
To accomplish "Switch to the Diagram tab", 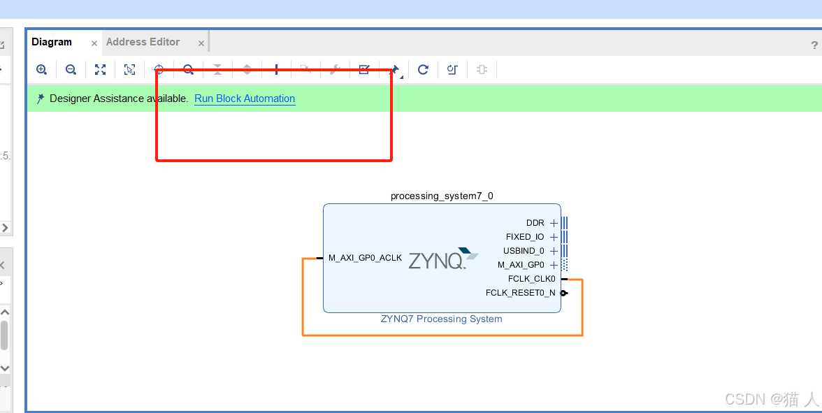I will click(x=52, y=42).
